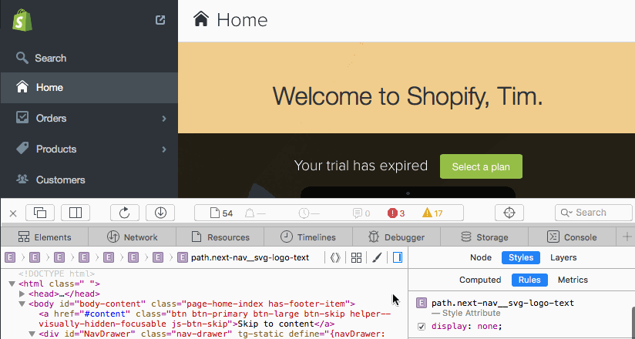
Task: Switch to the Console tab
Action: [573, 237]
